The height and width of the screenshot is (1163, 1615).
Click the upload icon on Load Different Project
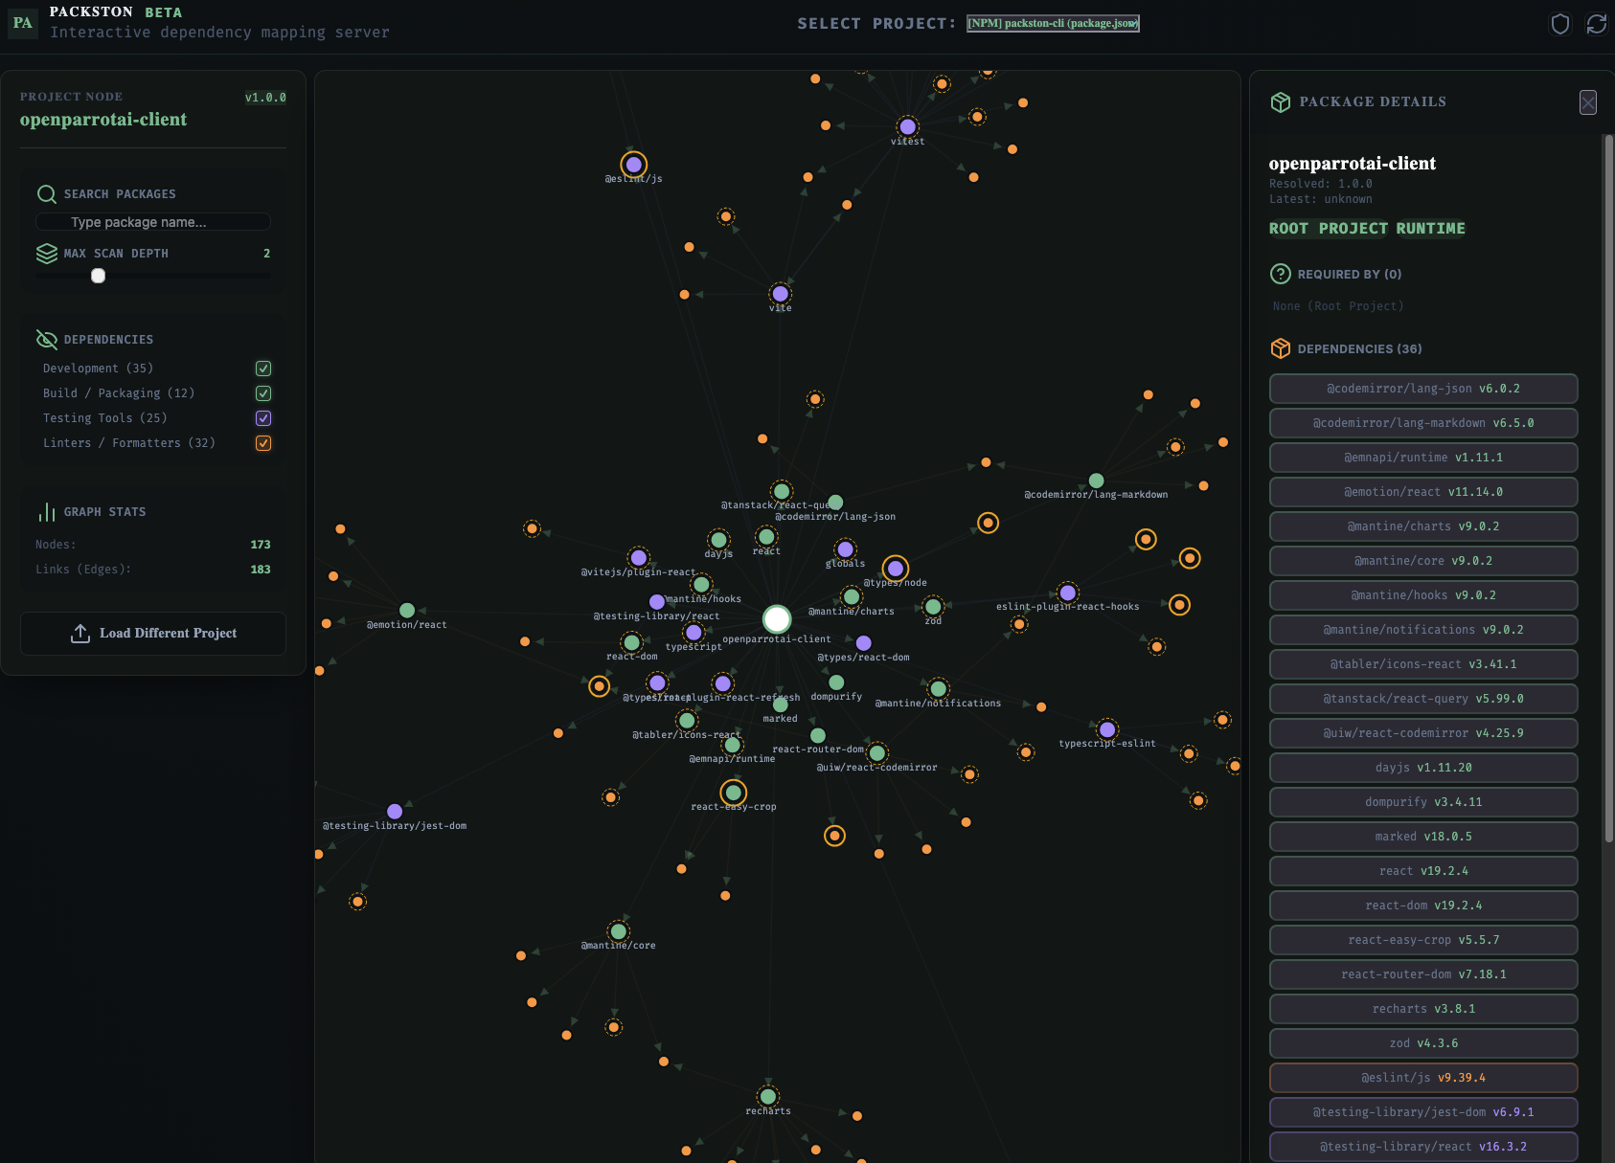pyautogui.click(x=80, y=634)
